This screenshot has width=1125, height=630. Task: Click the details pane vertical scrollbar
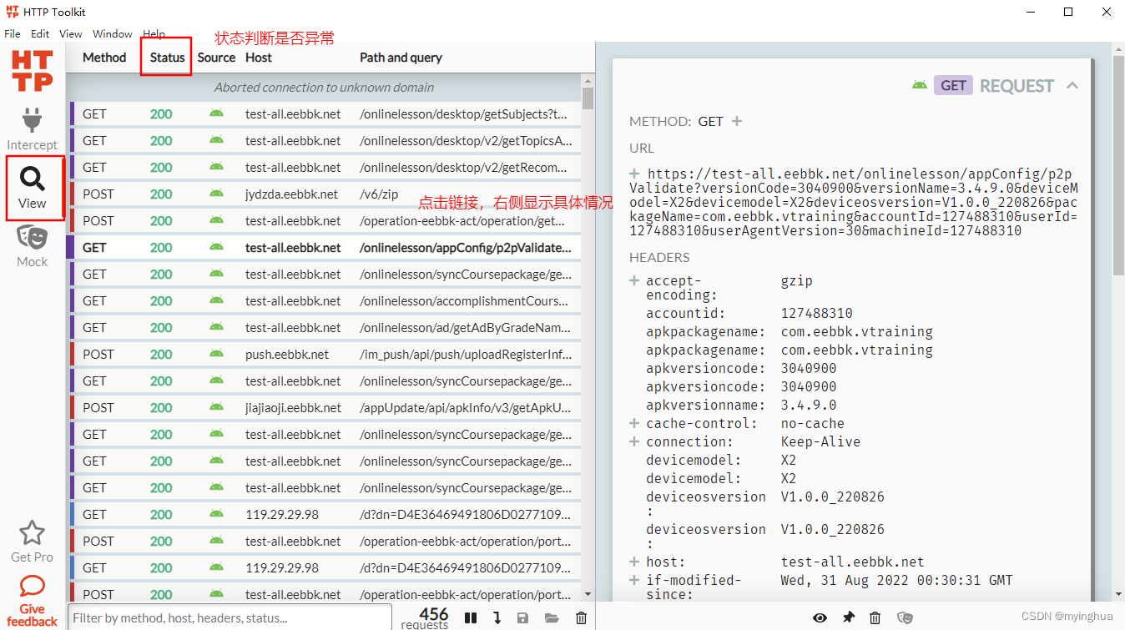click(x=1118, y=165)
